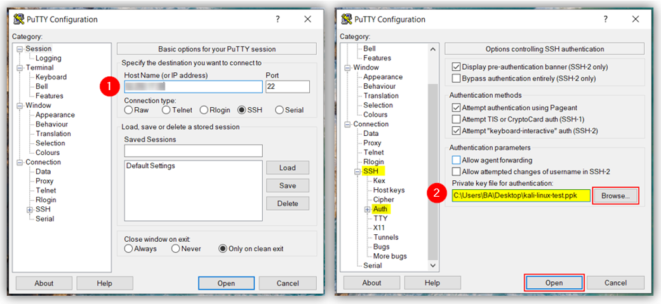
Task: Click the question mark help icon in right window
Action: (x=605, y=19)
